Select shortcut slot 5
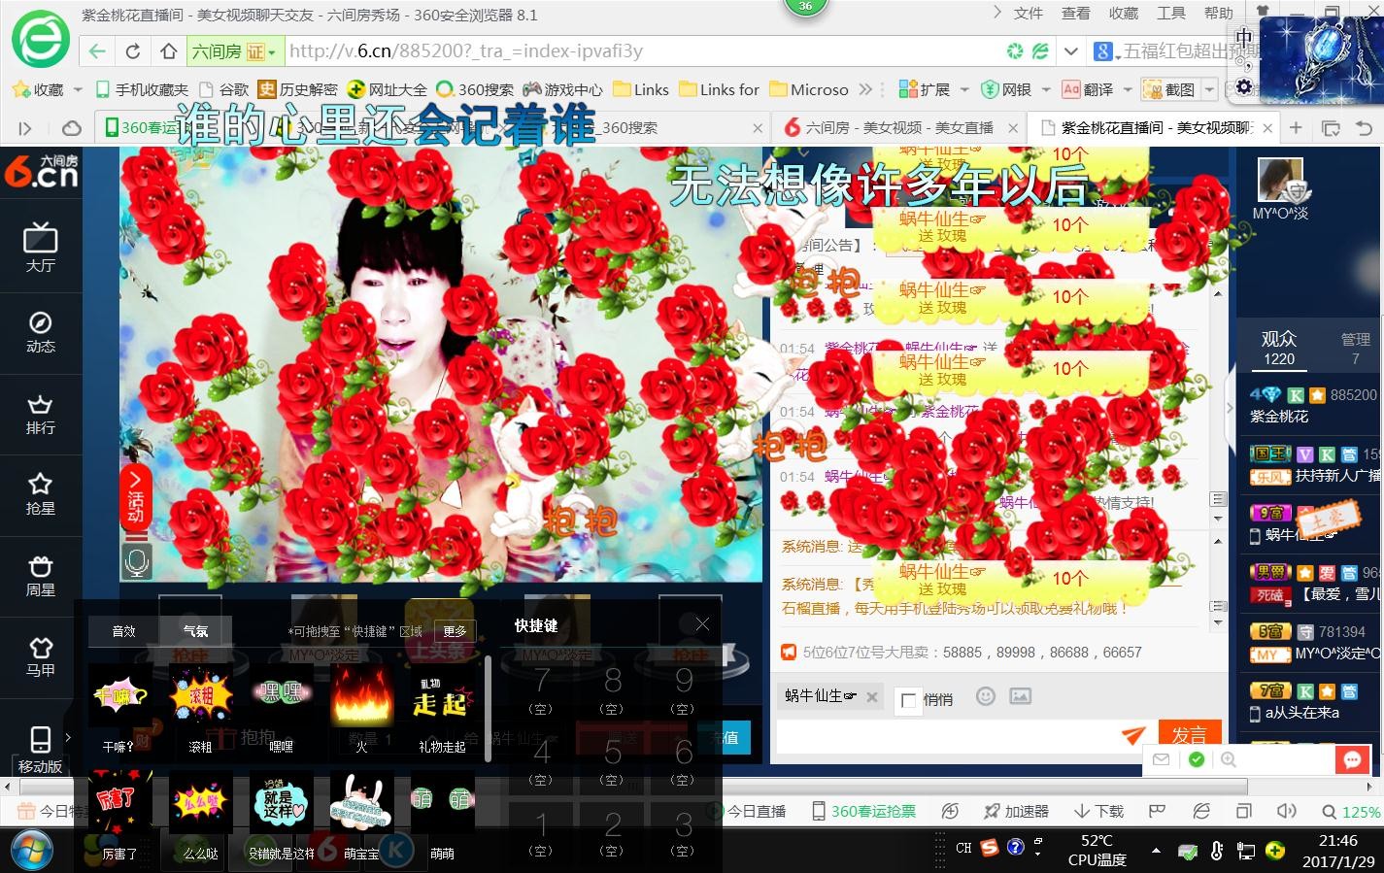Viewport: 1384px width, 873px height. click(612, 760)
